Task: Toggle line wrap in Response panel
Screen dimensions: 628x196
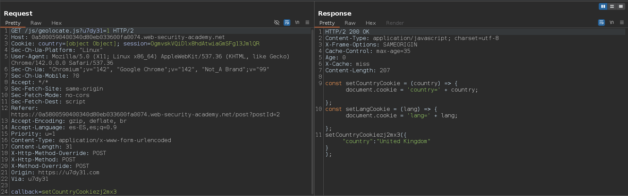Action: 601,22
